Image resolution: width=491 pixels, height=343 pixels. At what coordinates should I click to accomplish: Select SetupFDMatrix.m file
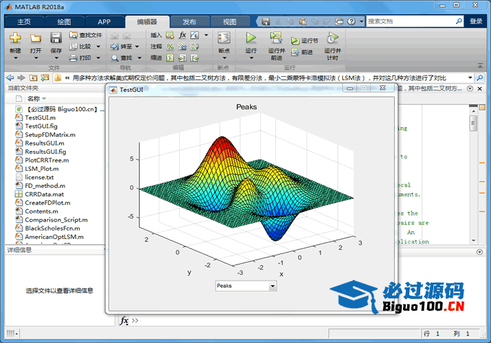click(50, 134)
